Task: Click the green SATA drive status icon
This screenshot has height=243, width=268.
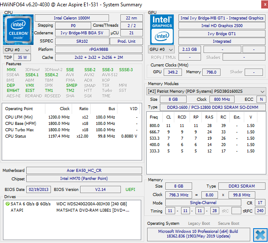Action: tap(7, 204)
